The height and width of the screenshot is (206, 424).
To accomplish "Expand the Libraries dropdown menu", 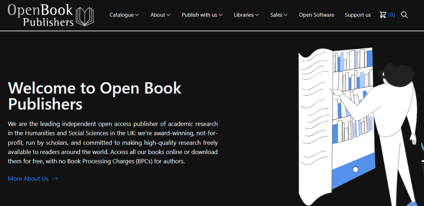I will tap(246, 15).
